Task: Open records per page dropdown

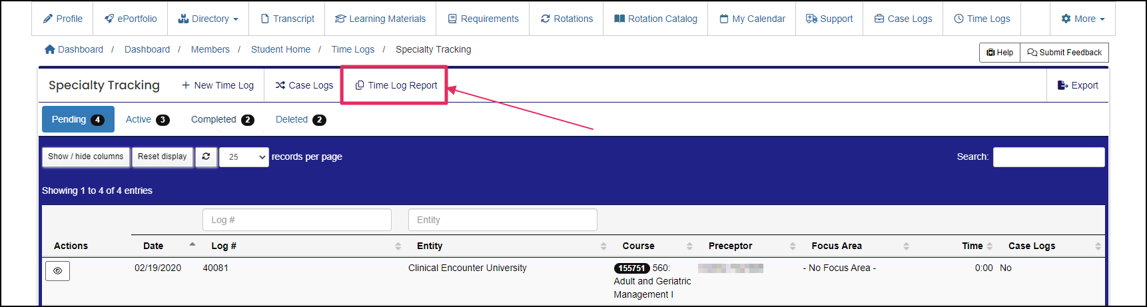Action: click(244, 157)
